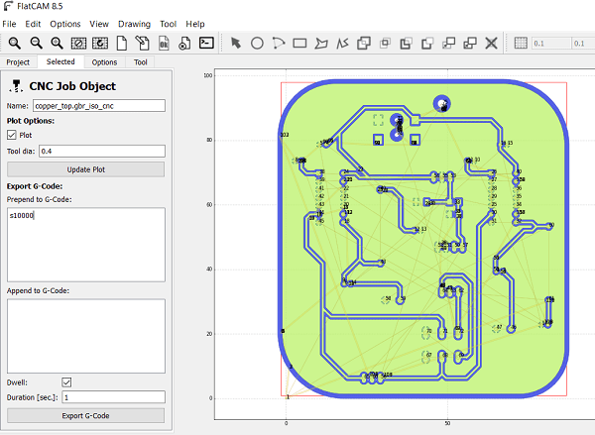595x435 pixels.
Task: Click the Duration seconds input field
Action: [114, 397]
